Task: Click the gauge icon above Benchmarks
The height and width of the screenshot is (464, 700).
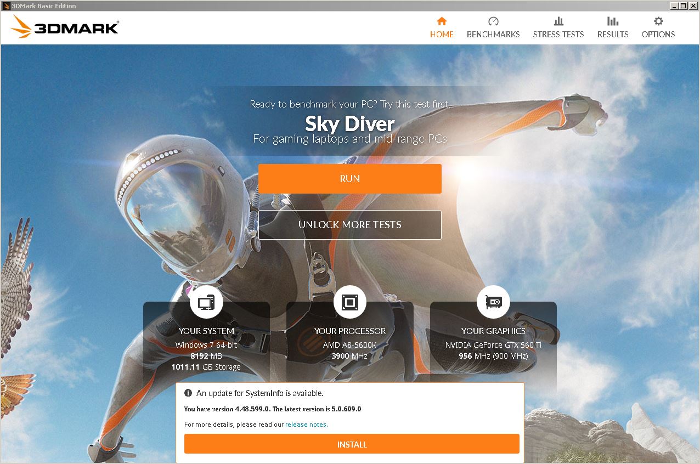Action: [493, 21]
